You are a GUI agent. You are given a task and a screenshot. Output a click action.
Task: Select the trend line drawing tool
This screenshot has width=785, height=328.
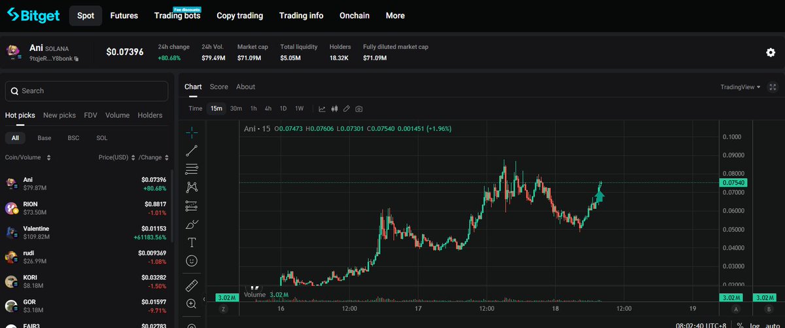pyautogui.click(x=192, y=151)
